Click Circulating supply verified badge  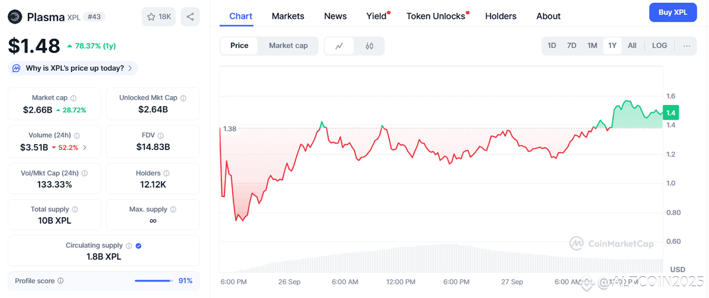(138, 246)
